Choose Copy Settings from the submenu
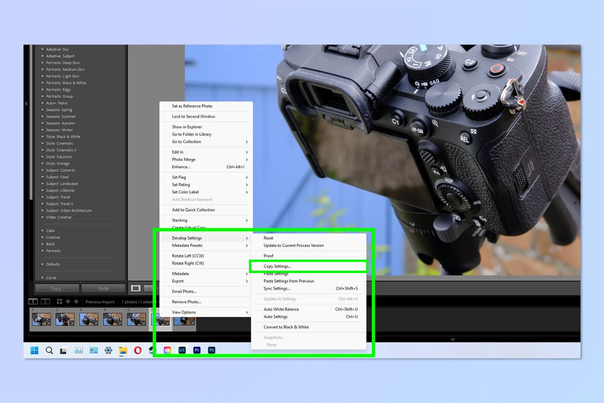The height and width of the screenshot is (403, 604). [x=278, y=265]
